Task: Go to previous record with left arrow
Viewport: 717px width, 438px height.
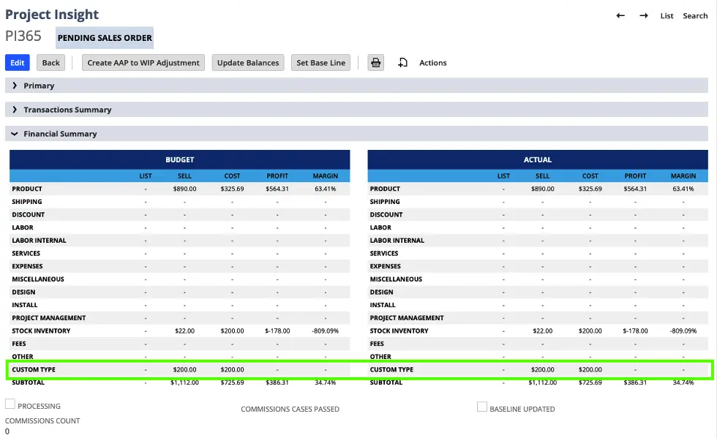Action: (620, 15)
